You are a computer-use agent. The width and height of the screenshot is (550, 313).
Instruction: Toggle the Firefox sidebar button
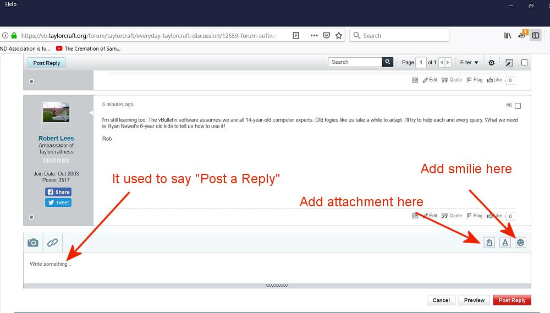[535, 36]
